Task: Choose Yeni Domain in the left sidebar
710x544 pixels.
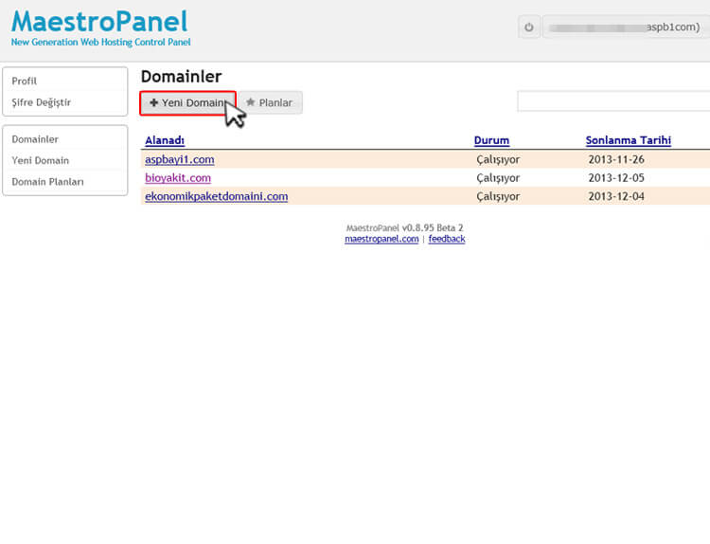Action: tap(40, 160)
